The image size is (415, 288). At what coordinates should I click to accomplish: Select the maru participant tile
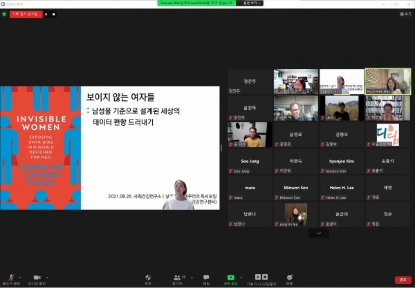250,188
